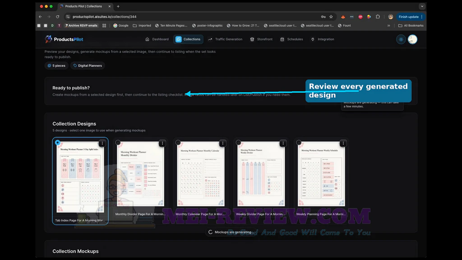Click the password key icon in address bar
This screenshot has height=260, width=462.
point(323,17)
